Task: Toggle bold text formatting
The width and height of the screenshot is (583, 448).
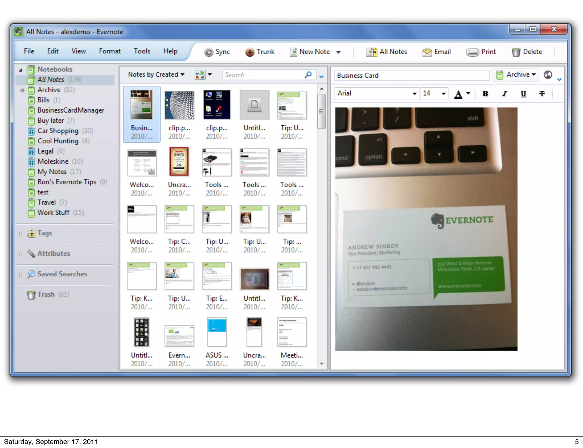Action: tap(485, 94)
